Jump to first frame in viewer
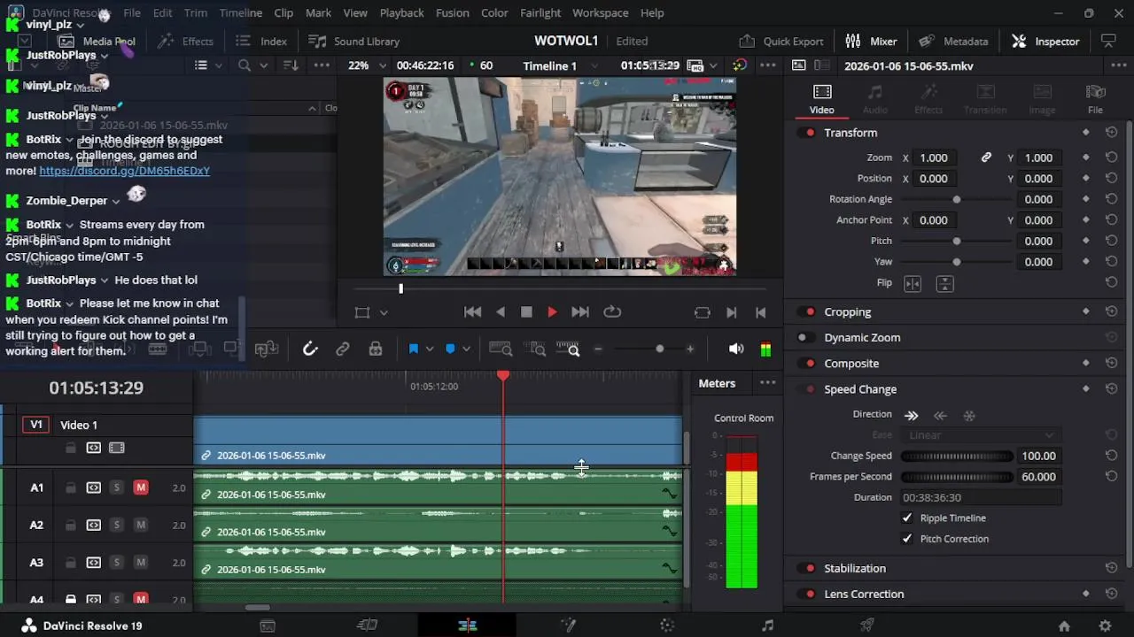The image size is (1134, 637). pyautogui.click(x=472, y=312)
